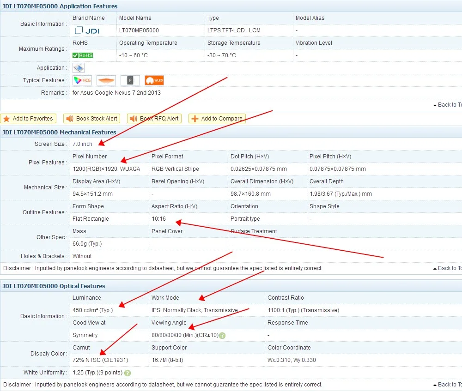The image size is (462, 392).
Task: Click the remark 'for Asus Google Nexus 7 2nd 2013'
Action: (x=117, y=93)
